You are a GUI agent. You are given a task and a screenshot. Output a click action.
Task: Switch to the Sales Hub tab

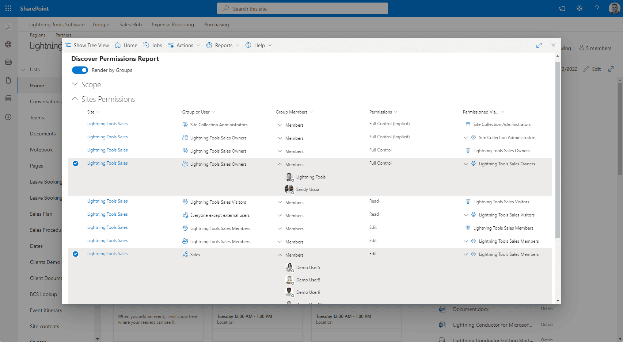(x=130, y=24)
